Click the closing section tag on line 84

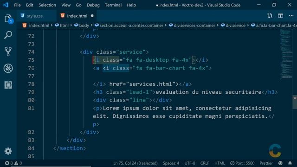[x=70, y=148]
